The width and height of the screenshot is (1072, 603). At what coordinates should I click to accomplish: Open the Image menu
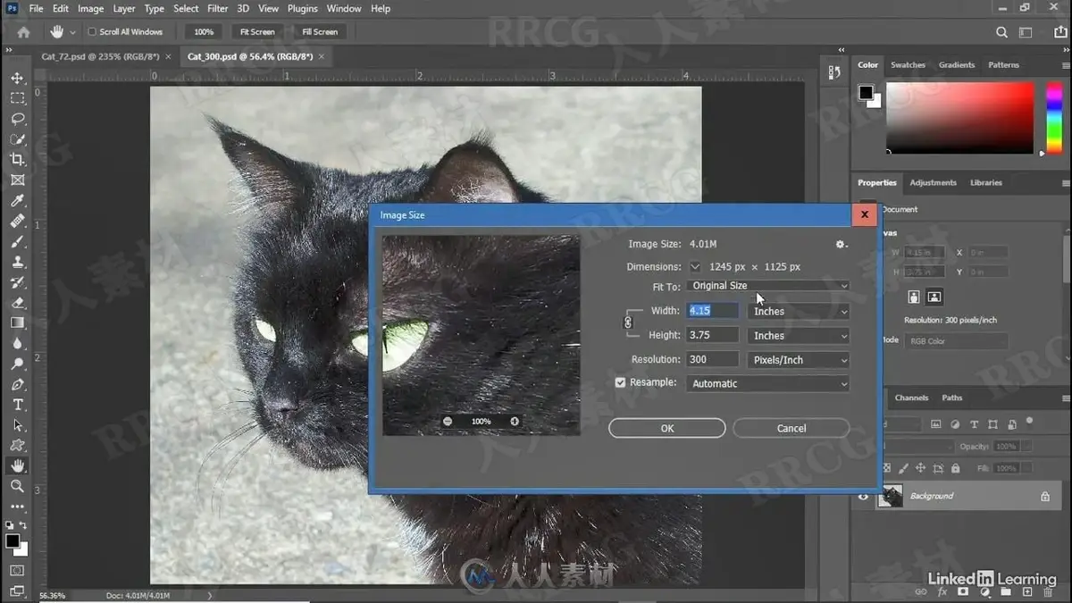click(x=90, y=8)
